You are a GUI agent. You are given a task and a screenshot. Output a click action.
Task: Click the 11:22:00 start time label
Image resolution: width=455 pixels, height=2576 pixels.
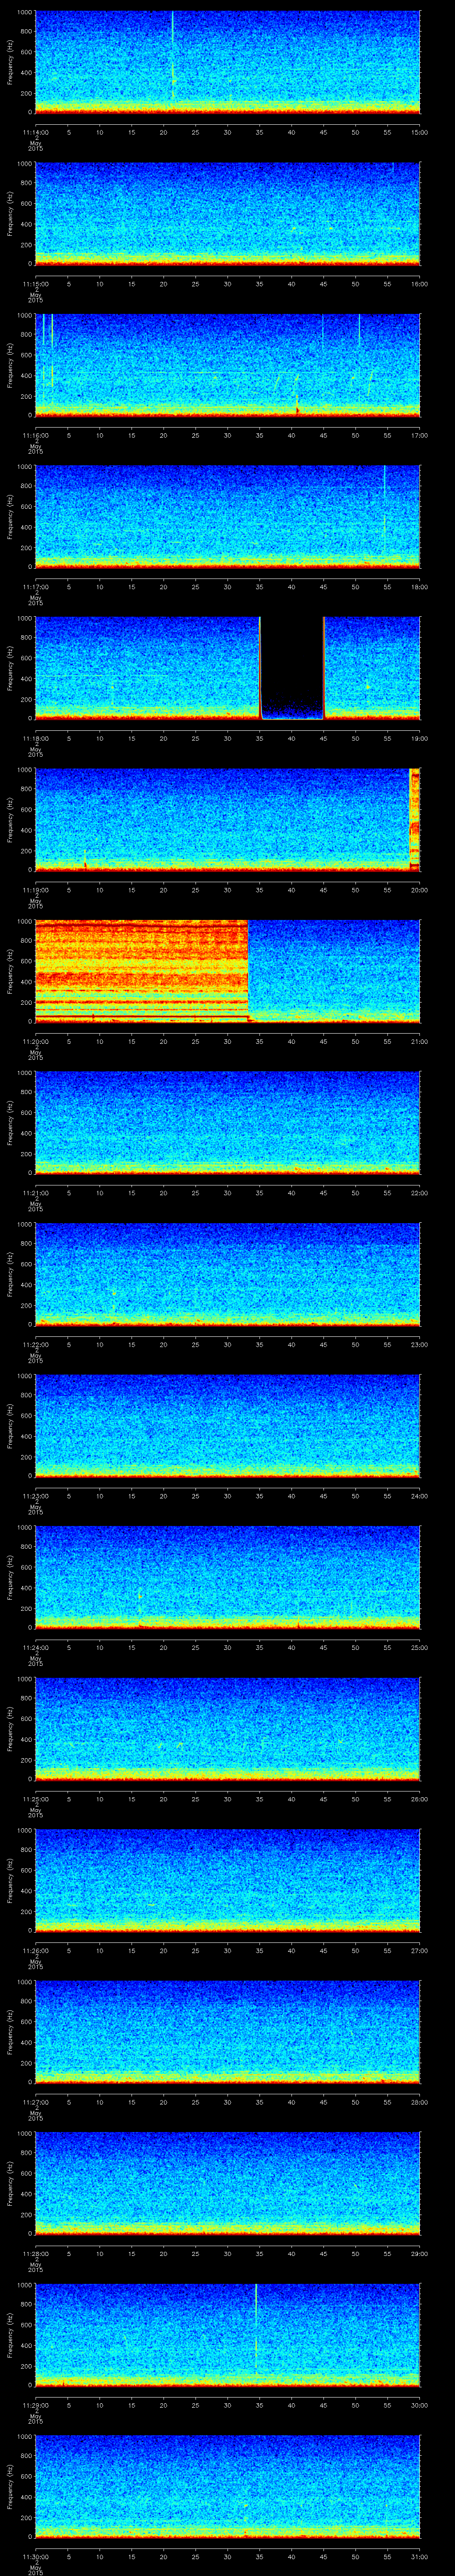click(35, 1344)
